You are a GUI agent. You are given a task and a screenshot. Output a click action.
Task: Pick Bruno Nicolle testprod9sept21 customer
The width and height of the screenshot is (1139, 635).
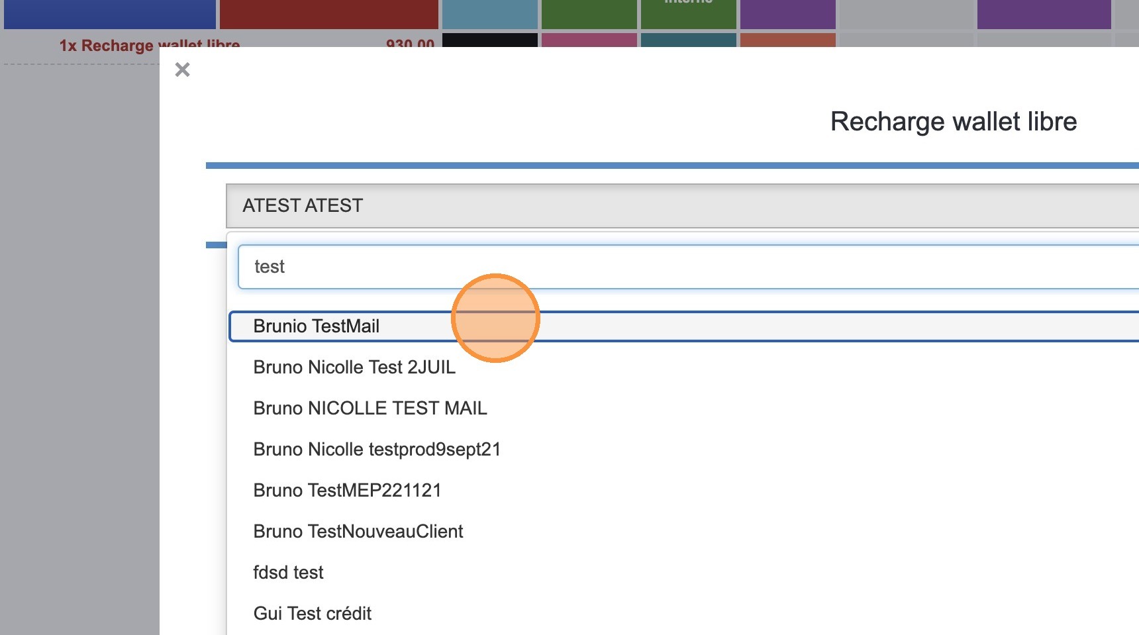(x=377, y=450)
